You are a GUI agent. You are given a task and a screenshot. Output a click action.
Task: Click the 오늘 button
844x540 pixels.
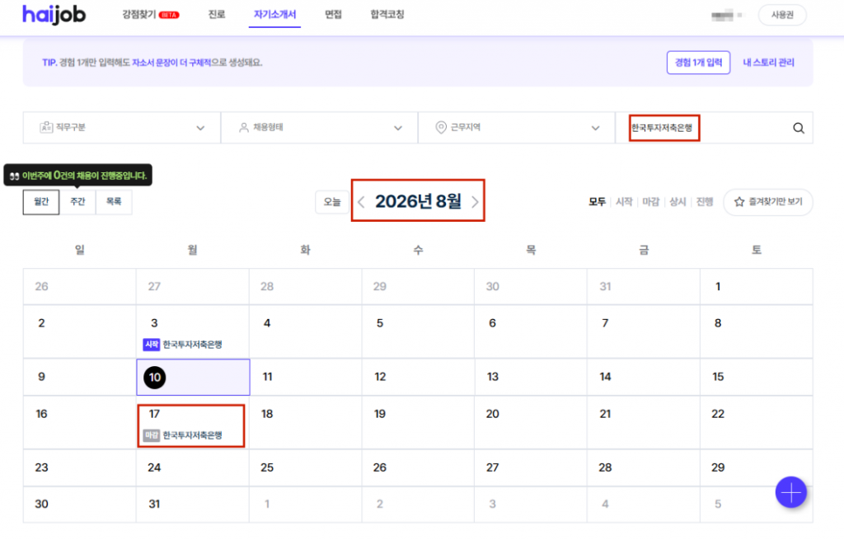point(331,202)
